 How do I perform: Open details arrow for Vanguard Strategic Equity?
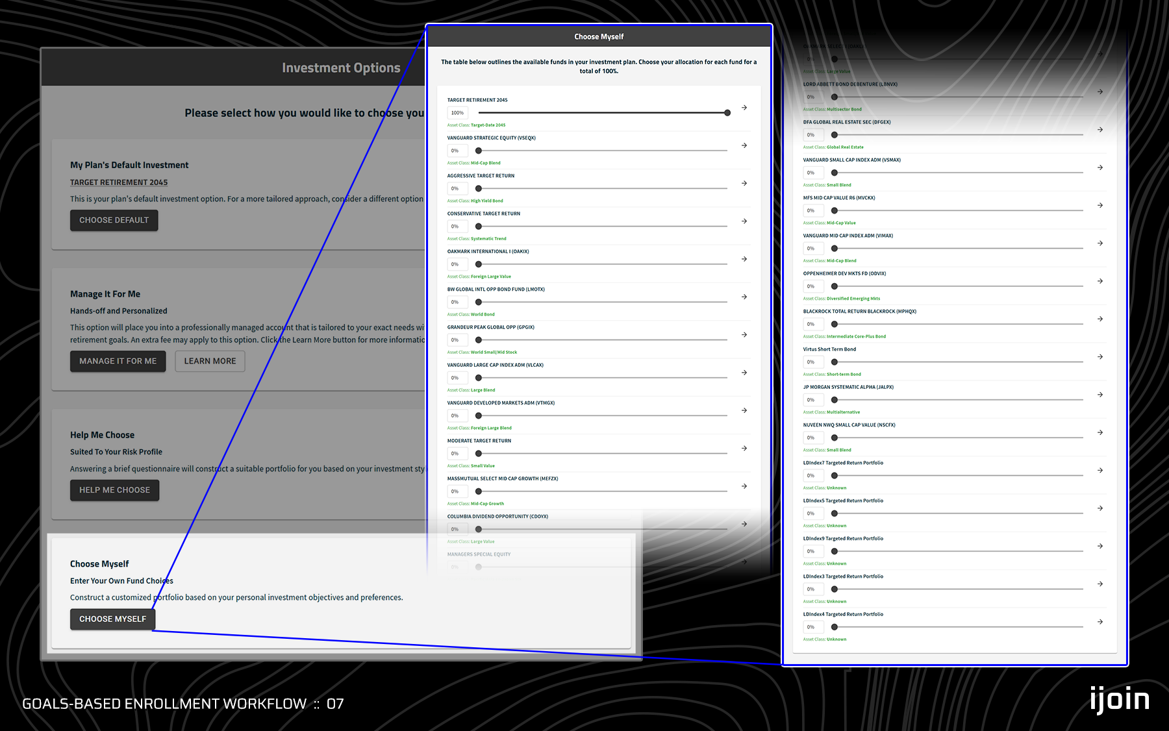click(x=744, y=145)
